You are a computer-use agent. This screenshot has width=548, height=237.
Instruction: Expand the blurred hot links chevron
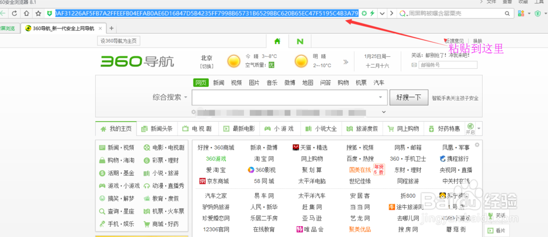tap(384, 112)
